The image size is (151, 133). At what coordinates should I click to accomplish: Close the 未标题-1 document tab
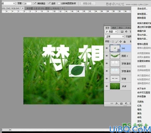(63, 8)
